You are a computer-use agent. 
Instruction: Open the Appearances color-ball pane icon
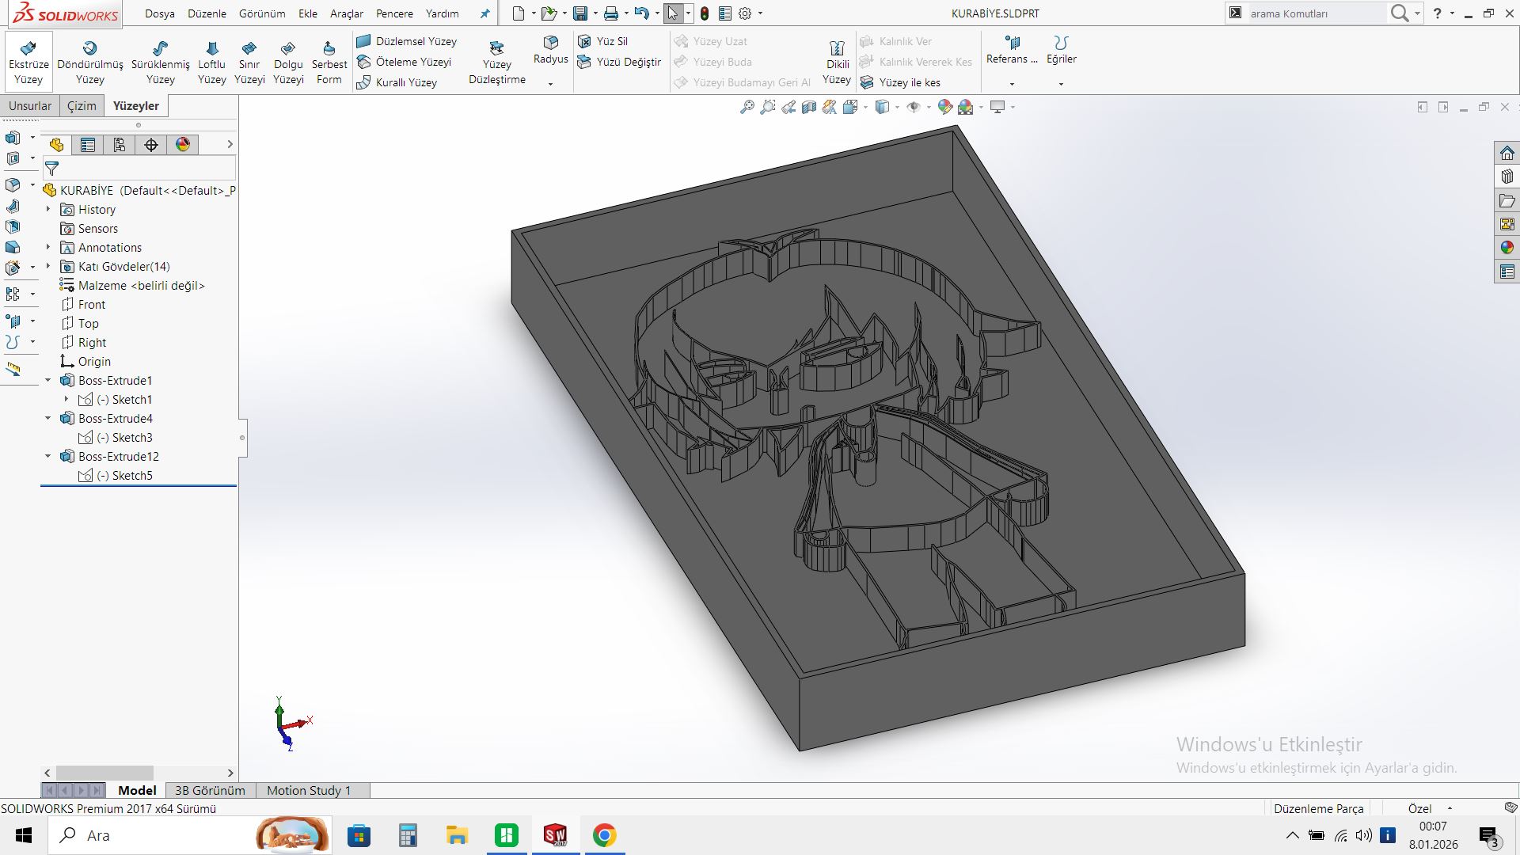coord(1507,248)
